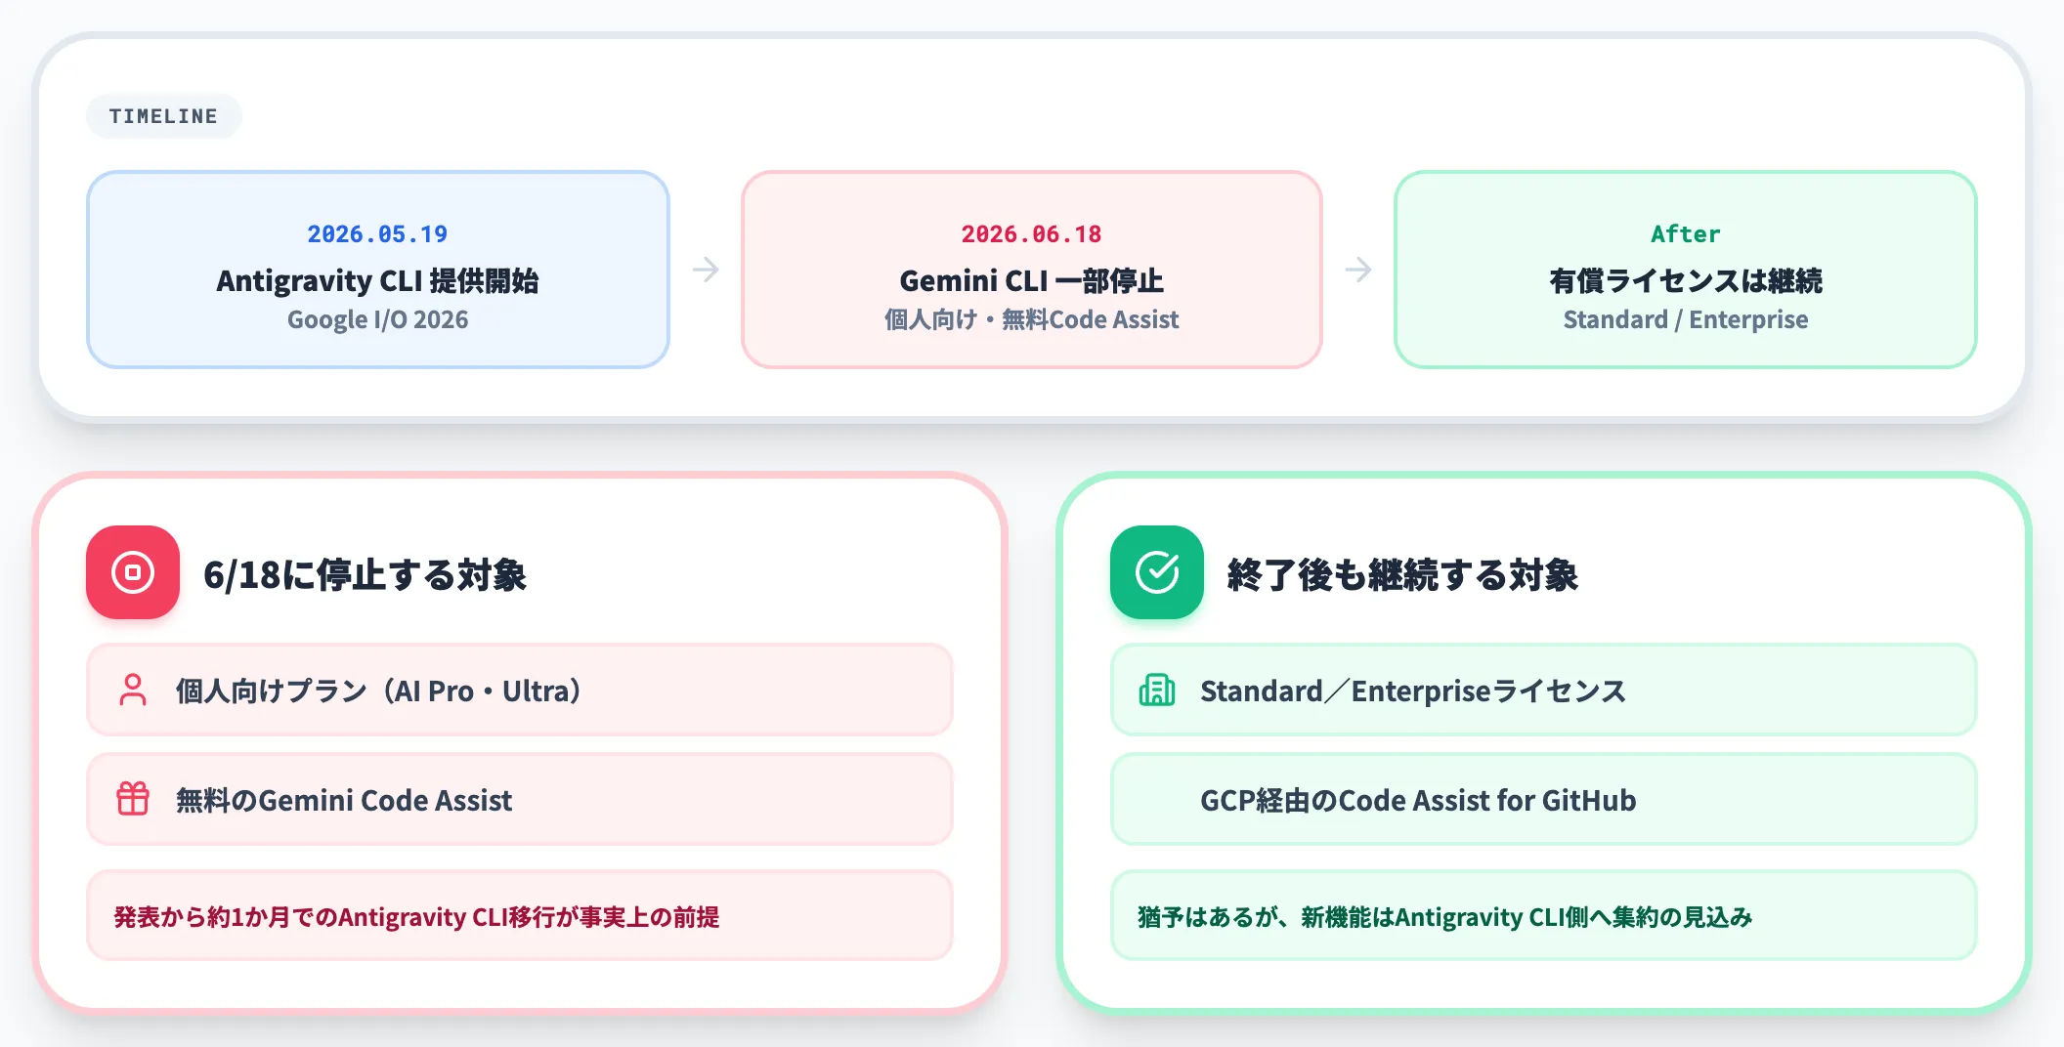Viewport: 2064px width, 1047px height.
Task: Select the 2026.05.19 Antigravity CLI card
Action: [x=378, y=270]
